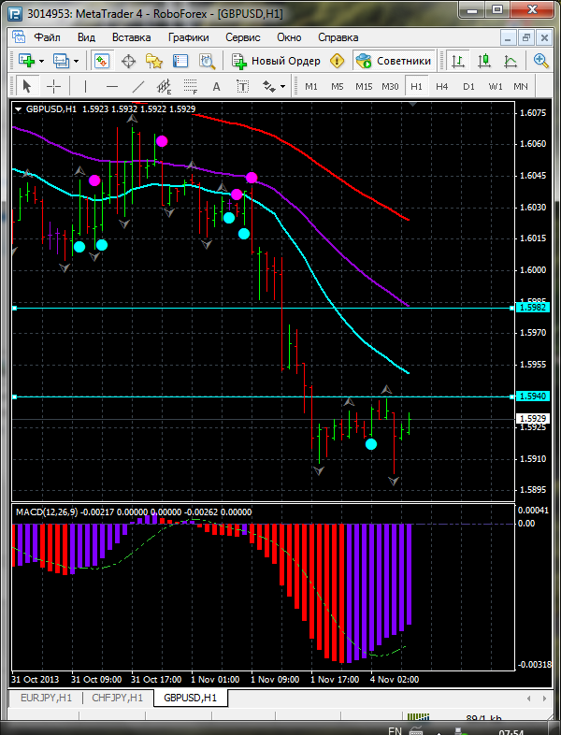Image resolution: width=561 pixels, height=735 pixels.
Task: Switch timeframe to M1
Action: point(311,87)
